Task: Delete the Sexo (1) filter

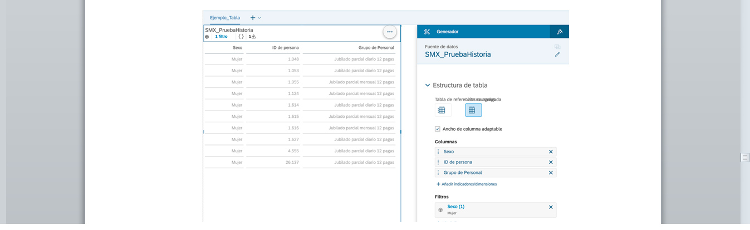Action: click(x=551, y=207)
